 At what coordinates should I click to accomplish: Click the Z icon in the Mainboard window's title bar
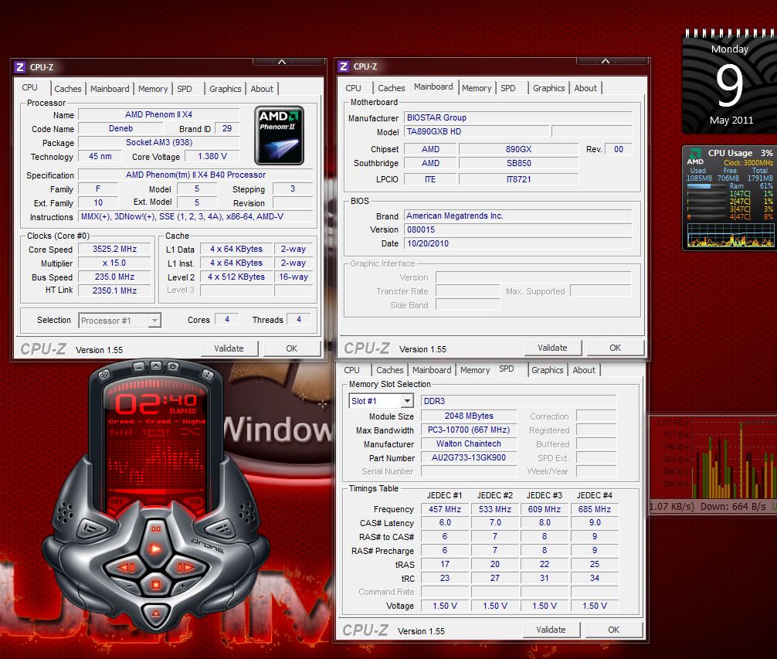[x=344, y=66]
